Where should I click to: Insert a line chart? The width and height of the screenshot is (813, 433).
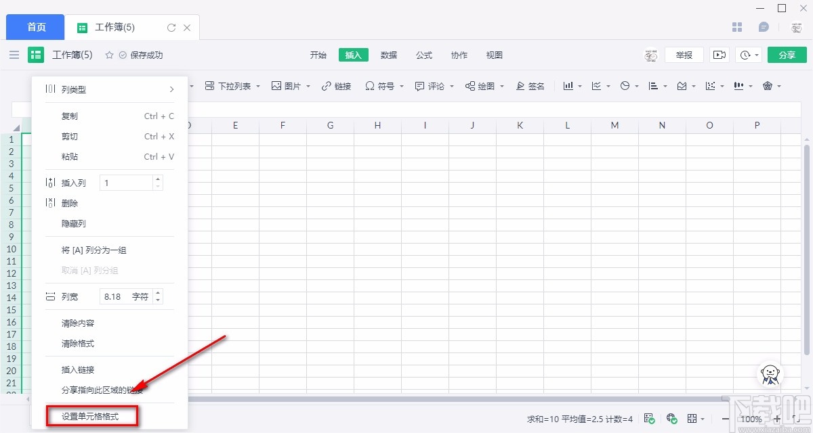point(597,86)
